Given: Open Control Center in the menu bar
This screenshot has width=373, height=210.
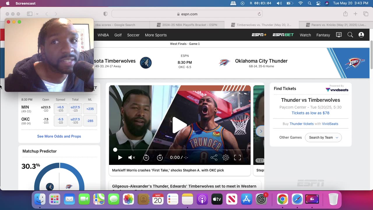Looking at the screenshot, I should click(x=318, y=3).
